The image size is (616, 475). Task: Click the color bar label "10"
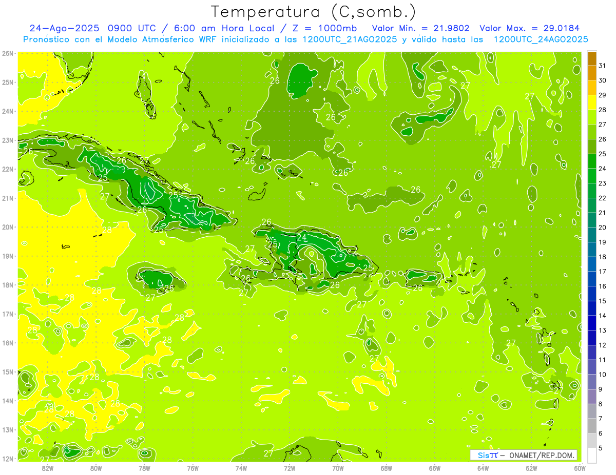tap(603, 375)
